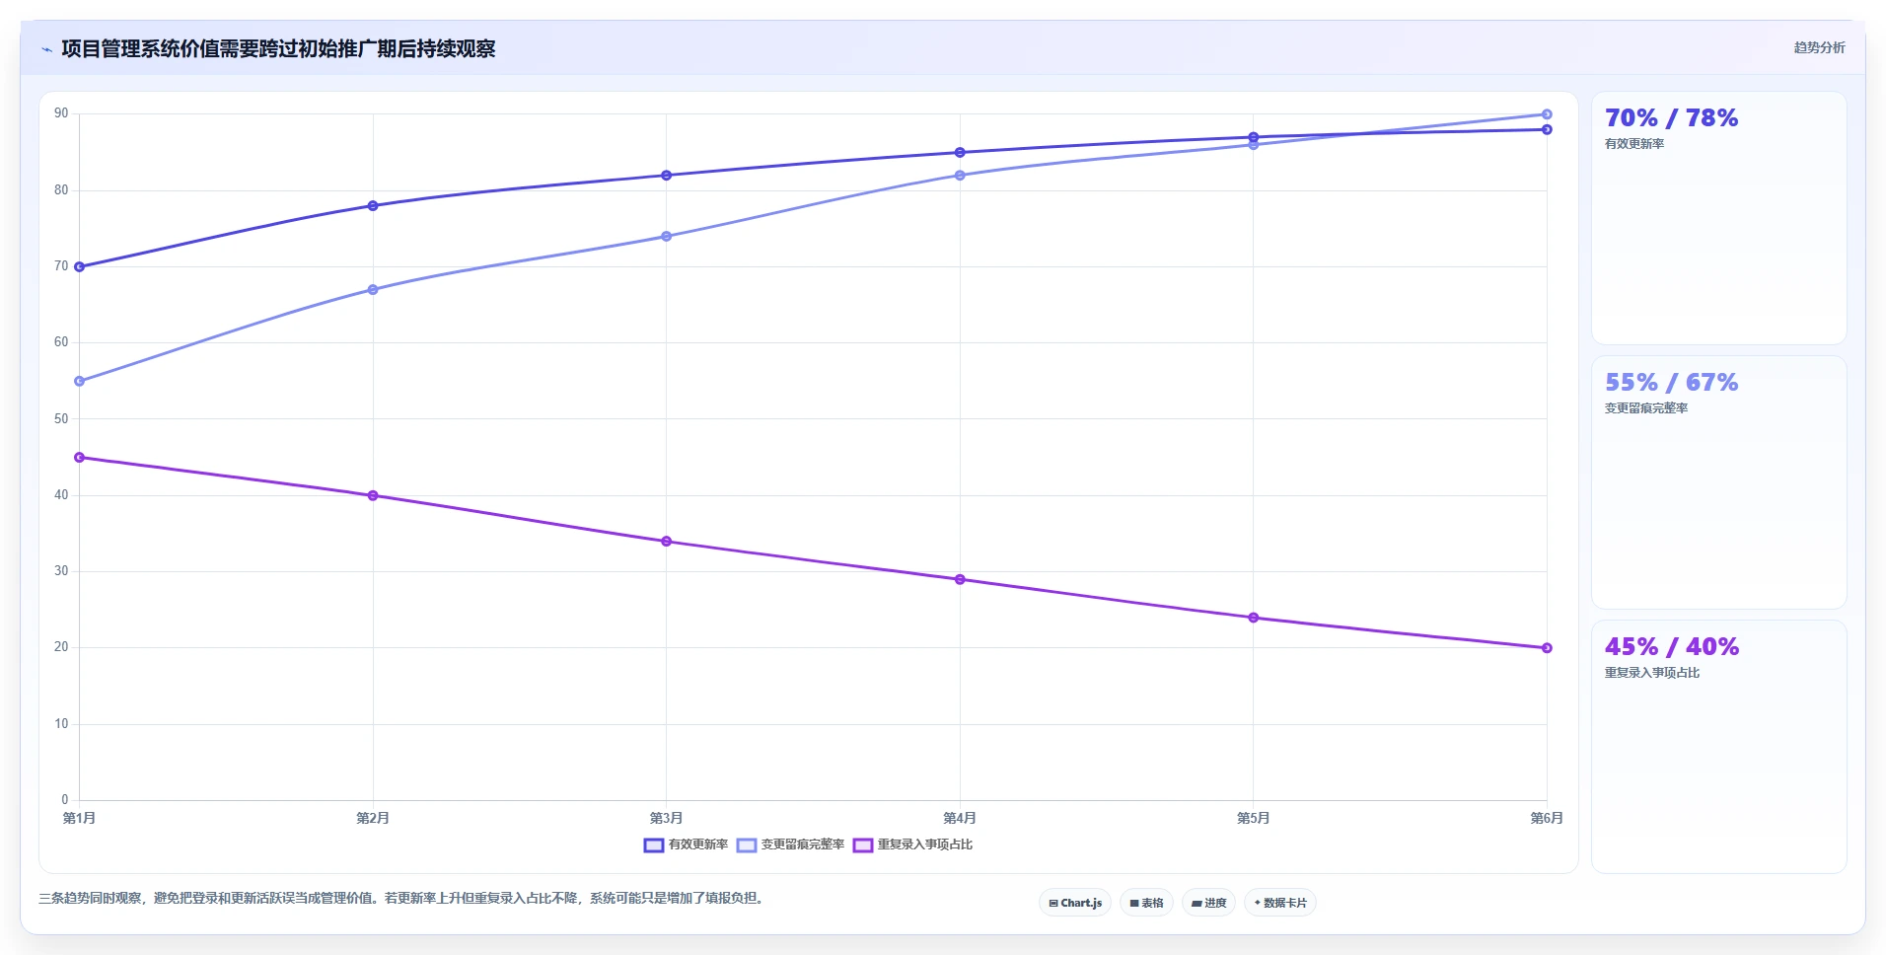Select the 表格 chip
The width and height of the screenshot is (1886, 955).
[x=1146, y=903]
